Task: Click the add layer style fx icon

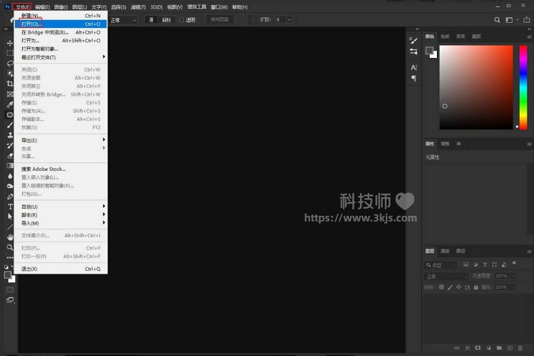Action: click(x=468, y=348)
